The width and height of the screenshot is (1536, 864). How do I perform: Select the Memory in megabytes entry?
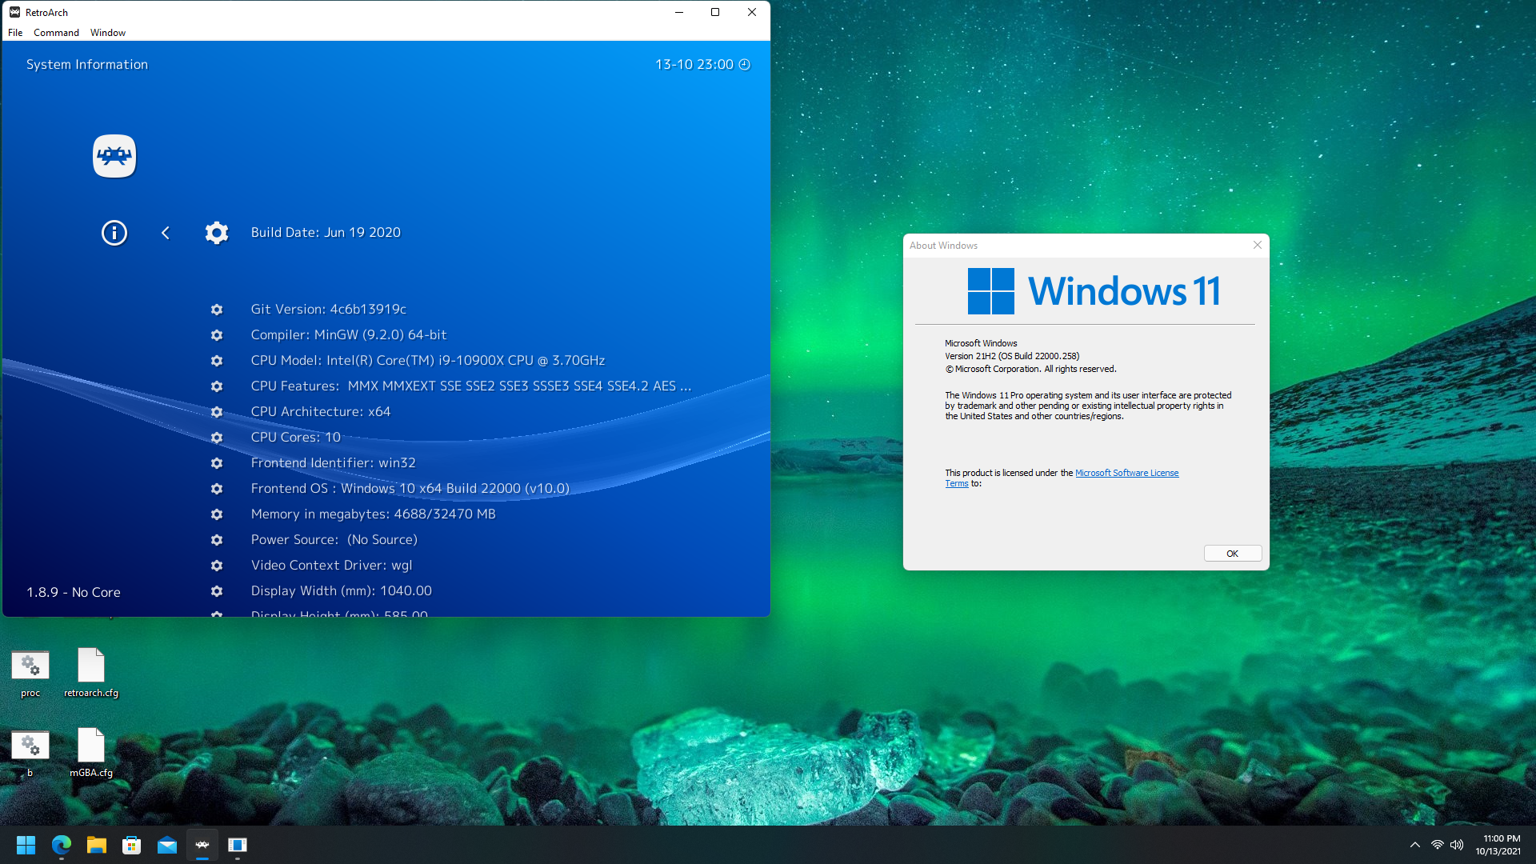(x=373, y=514)
